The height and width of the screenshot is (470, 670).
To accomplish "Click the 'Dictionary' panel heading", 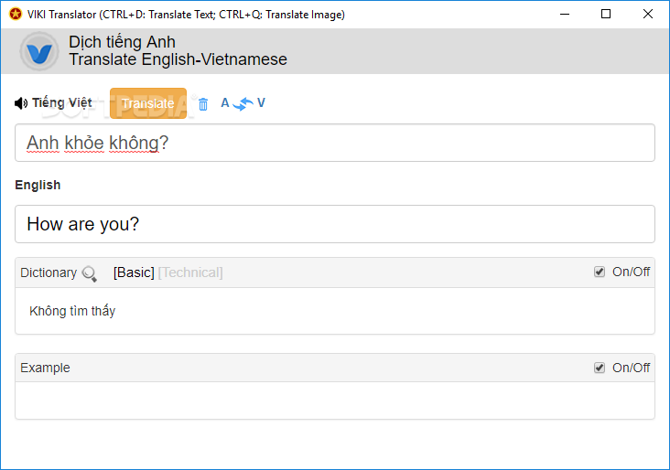I will click(49, 272).
